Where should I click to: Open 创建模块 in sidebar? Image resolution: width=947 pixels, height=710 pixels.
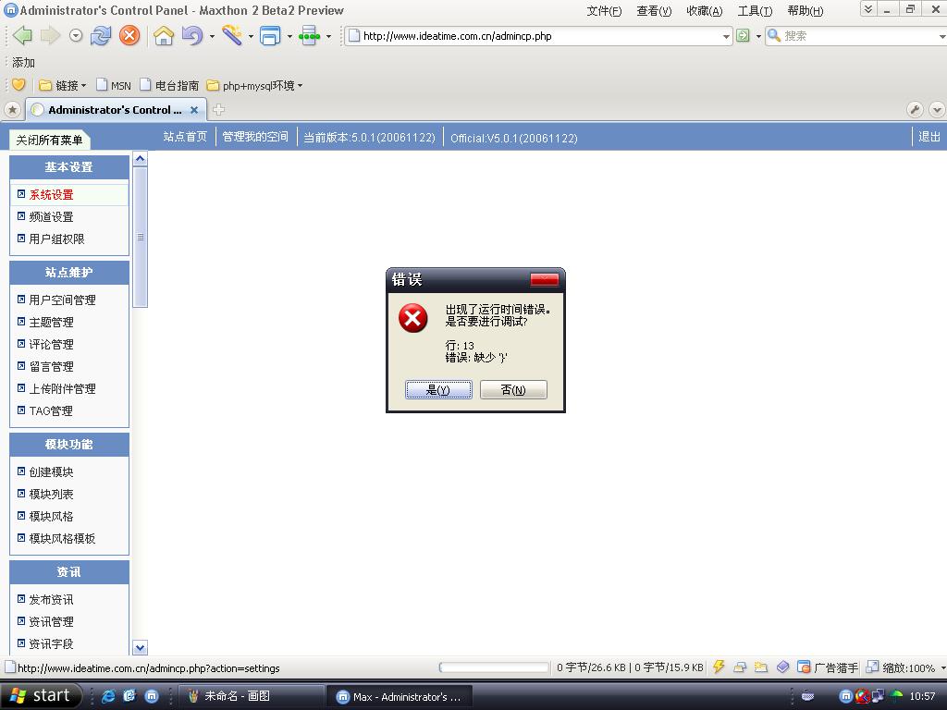click(52, 472)
